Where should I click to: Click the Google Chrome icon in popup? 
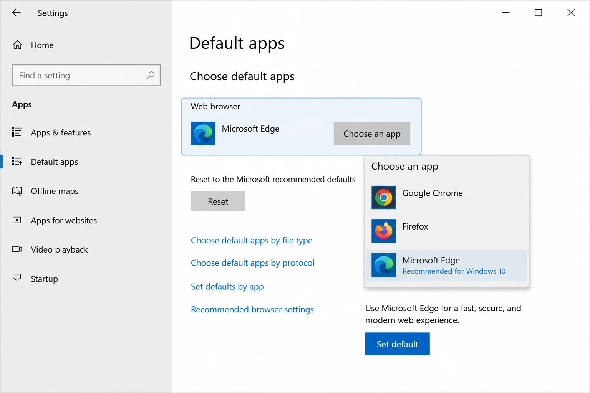coord(383,197)
